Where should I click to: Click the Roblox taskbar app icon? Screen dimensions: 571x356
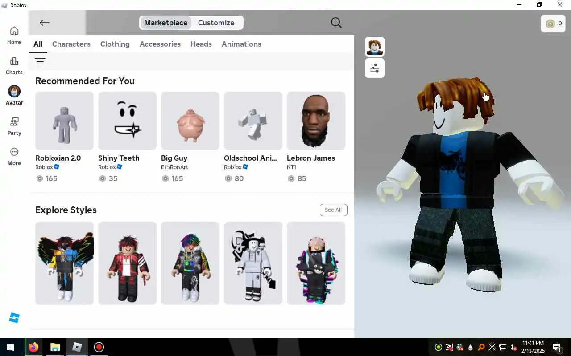tap(77, 347)
